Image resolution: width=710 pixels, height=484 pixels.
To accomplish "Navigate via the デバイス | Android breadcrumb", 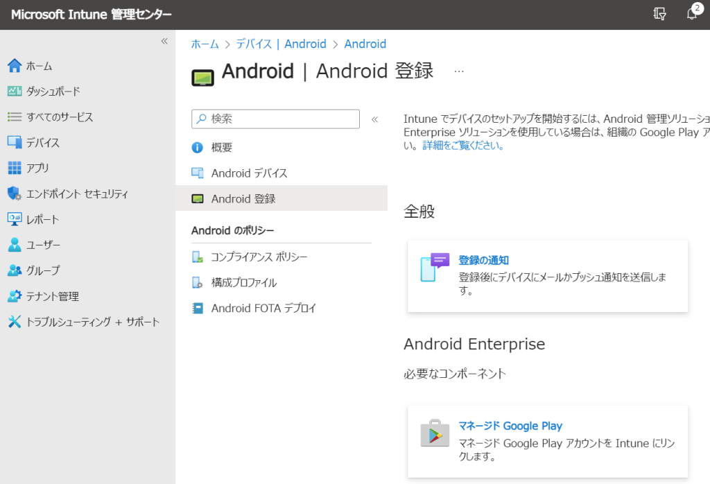I will [281, 44].
